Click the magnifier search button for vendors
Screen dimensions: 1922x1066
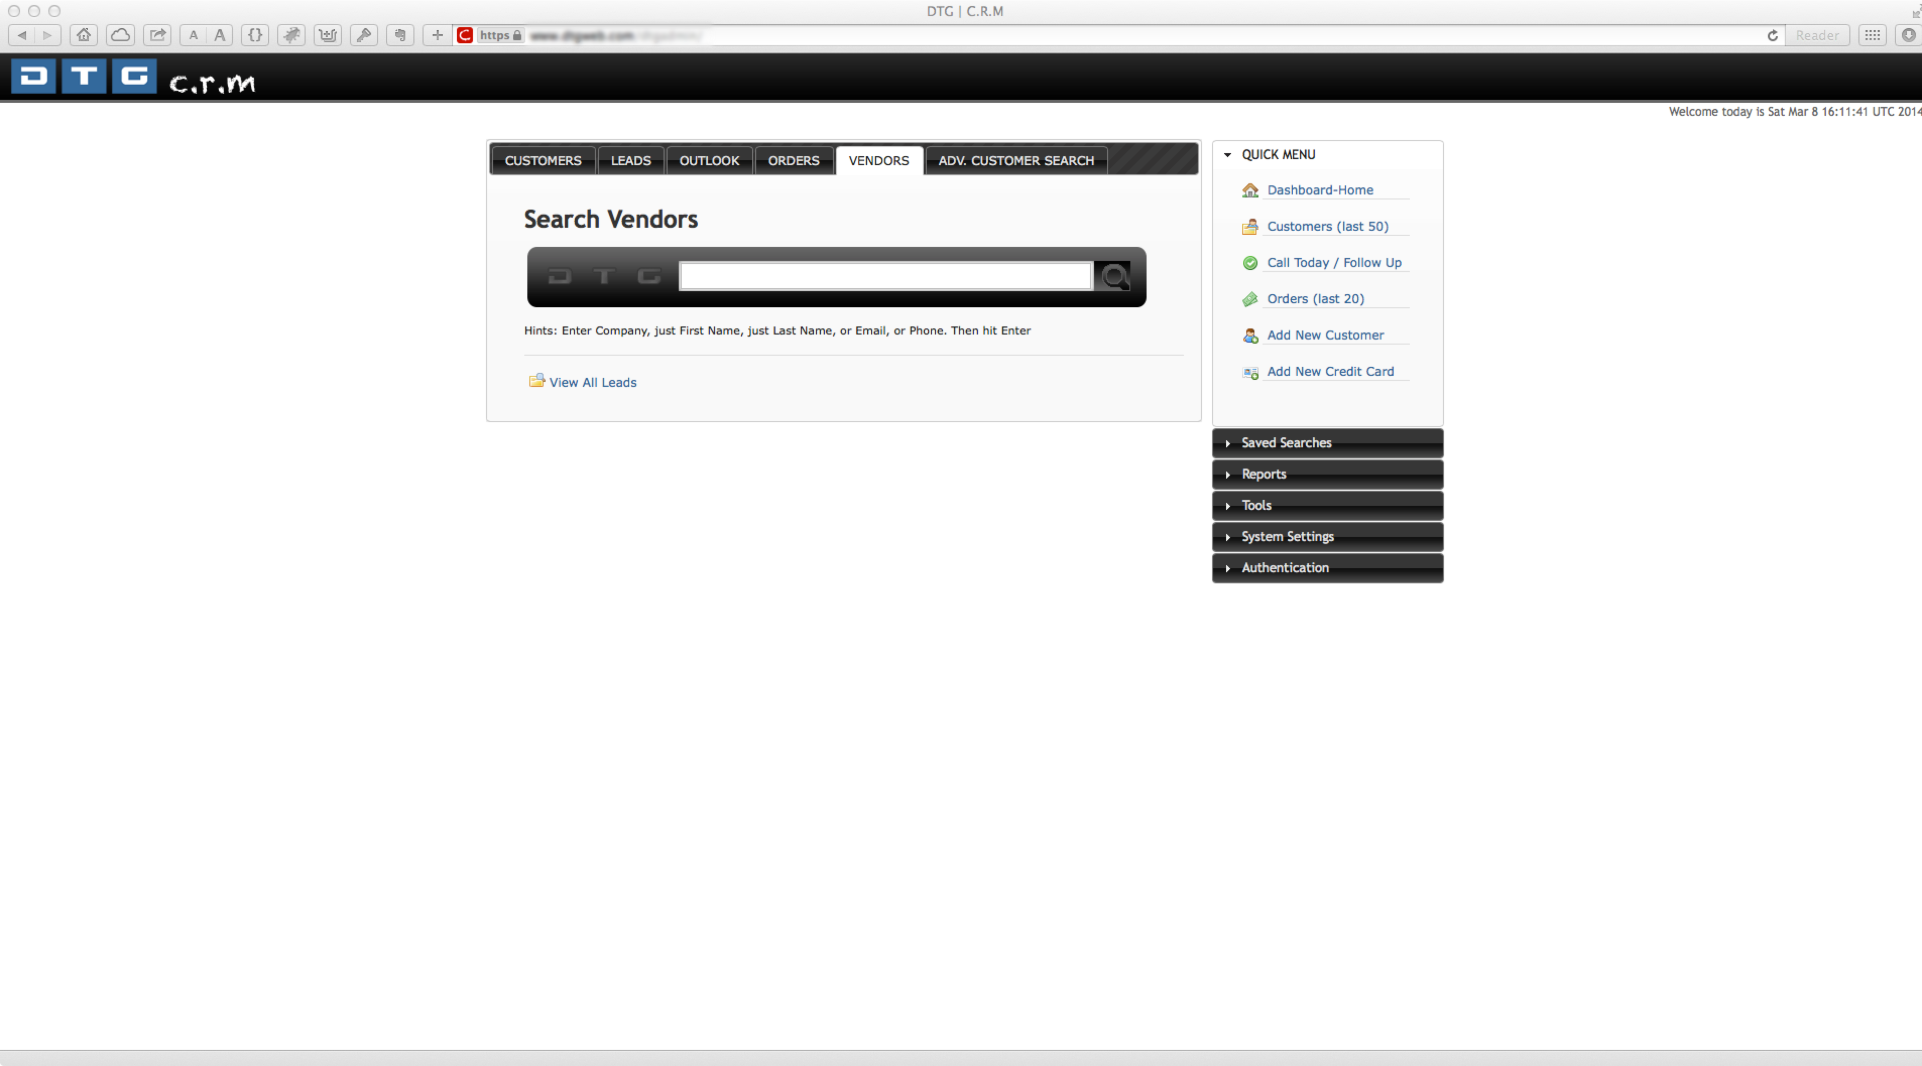coord(1114,277)
